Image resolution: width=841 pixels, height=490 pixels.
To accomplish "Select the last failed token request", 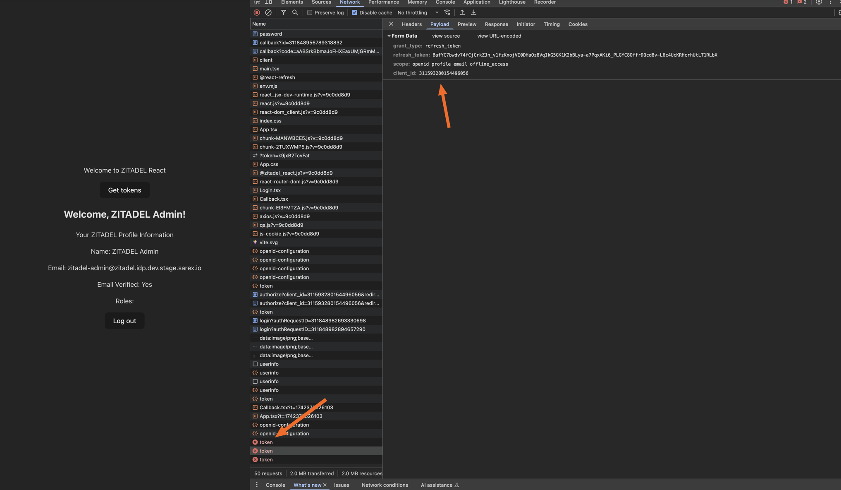I will click(316, 460).
